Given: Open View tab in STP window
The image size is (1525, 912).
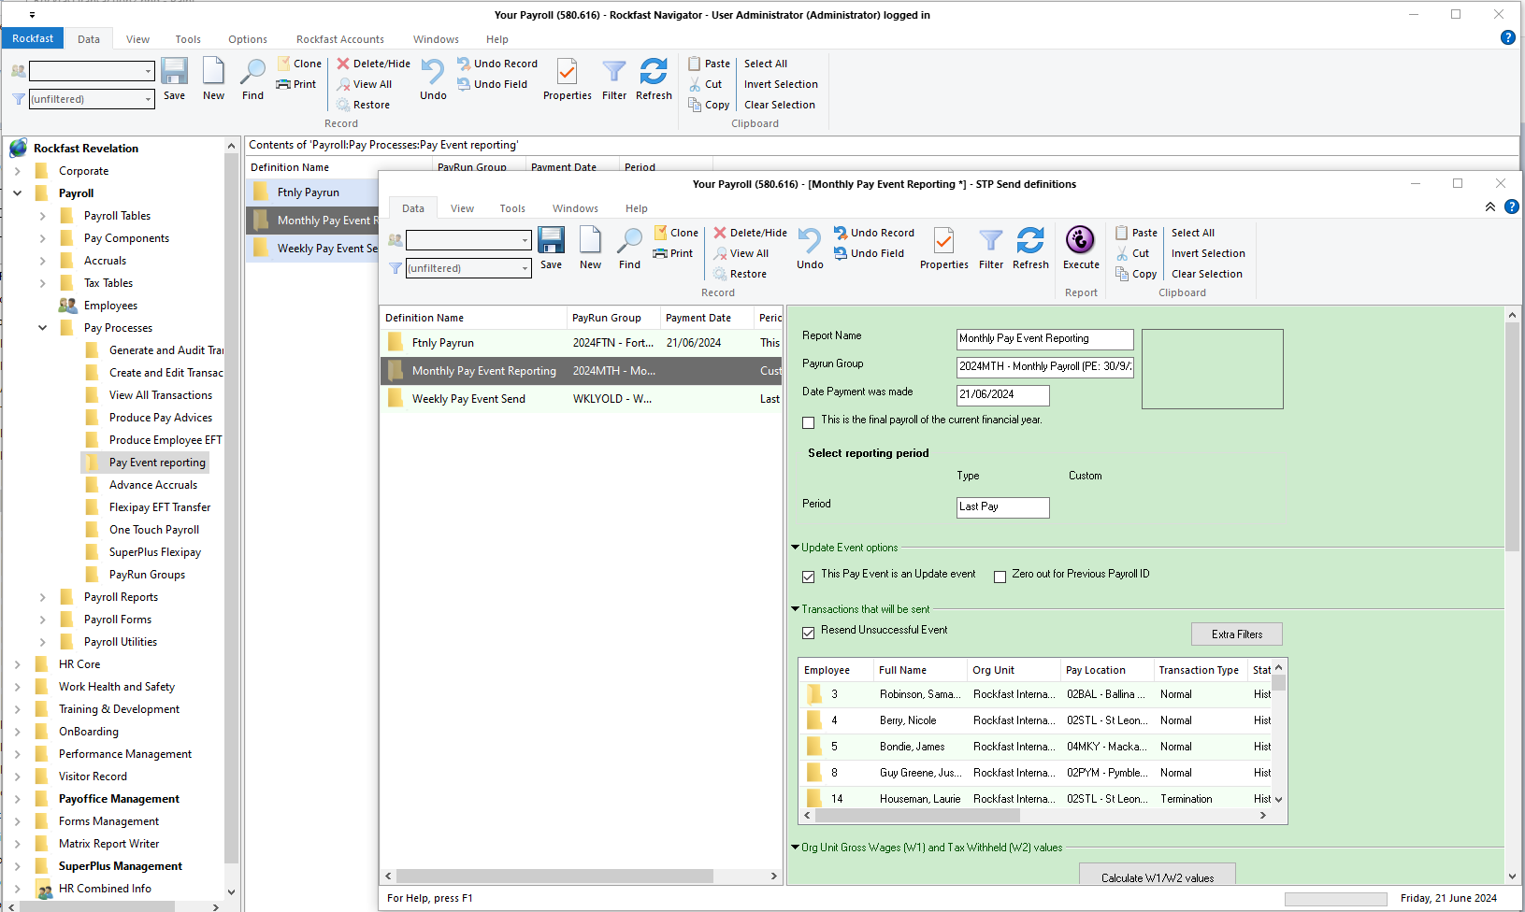Looking at the screenshot, I should pyautogui.click(x=462, y=208).
